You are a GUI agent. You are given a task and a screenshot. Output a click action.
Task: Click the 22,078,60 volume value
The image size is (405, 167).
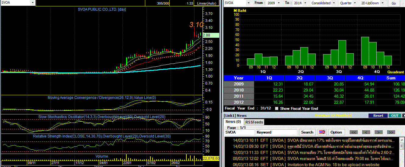(211, 158)
